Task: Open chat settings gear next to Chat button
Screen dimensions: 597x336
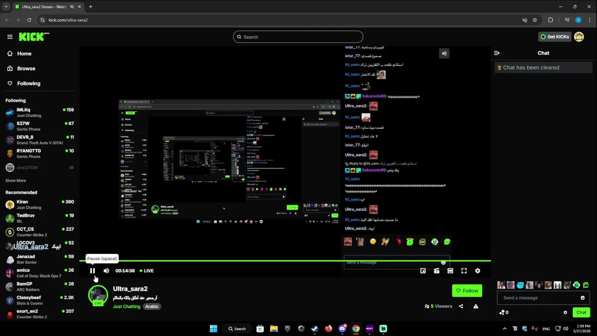Action: [565, 312]
